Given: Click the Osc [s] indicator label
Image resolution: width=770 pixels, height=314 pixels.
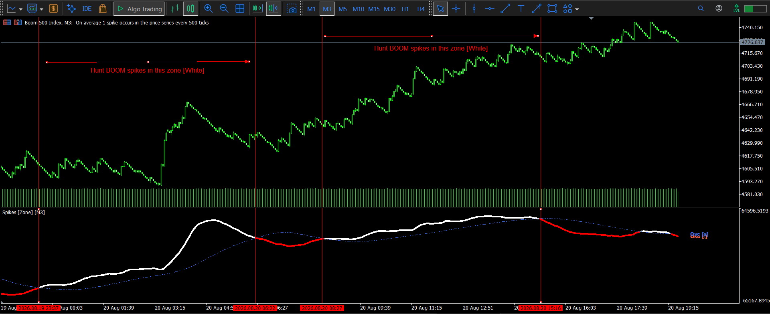Looking at the screenshot, I should coord(699,235).
